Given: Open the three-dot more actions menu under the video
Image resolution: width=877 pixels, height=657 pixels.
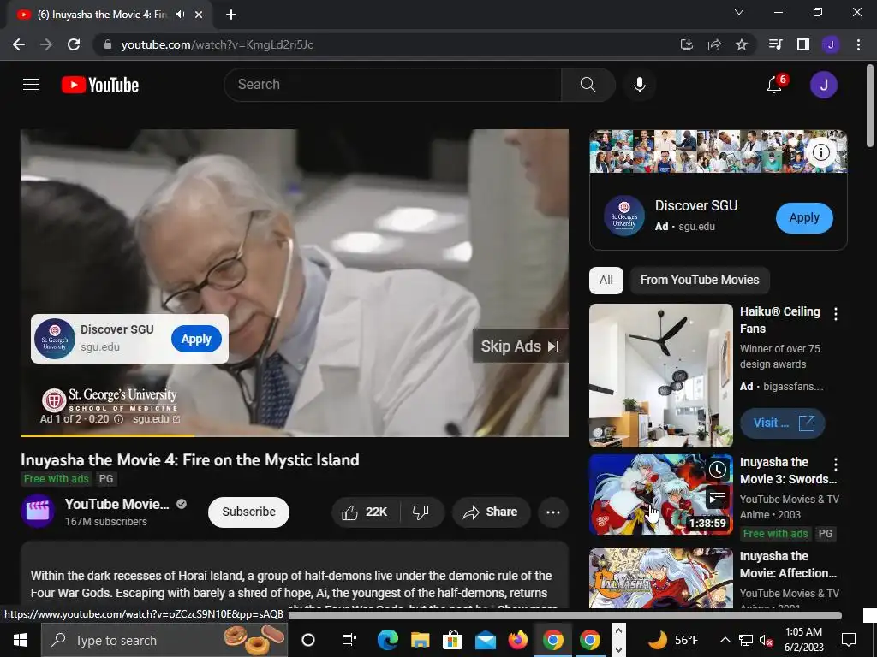Looking at the screenshot, I should [x=553, y=512].
